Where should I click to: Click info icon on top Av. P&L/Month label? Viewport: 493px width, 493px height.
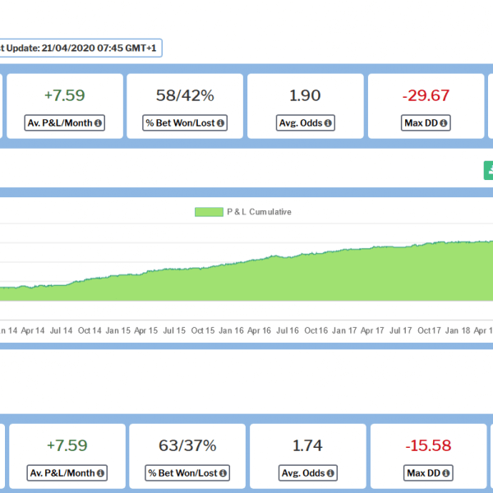(x=98, y=123)
